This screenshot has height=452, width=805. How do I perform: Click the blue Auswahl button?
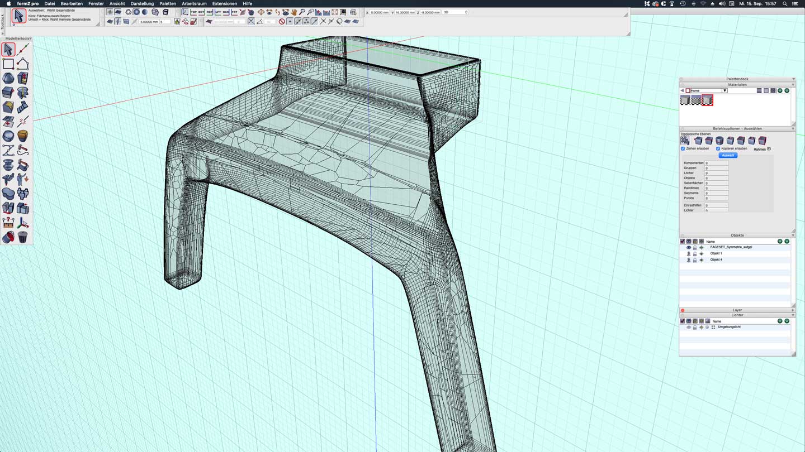click(x=727, y=155)
